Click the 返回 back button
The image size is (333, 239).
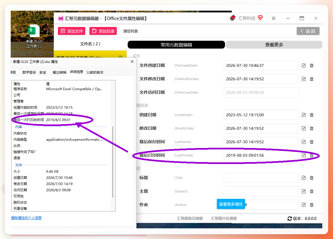click(308, 31)
